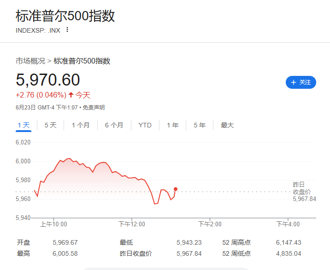The height and width of the screenshot is (270, 330).
Task: Open the 免责声明 disclaimer link
Action: pos(94,108)
